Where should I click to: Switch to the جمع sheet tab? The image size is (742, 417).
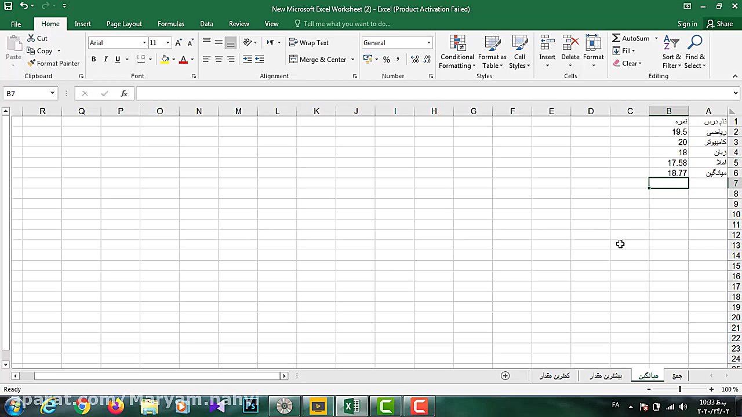coord(677,376)
